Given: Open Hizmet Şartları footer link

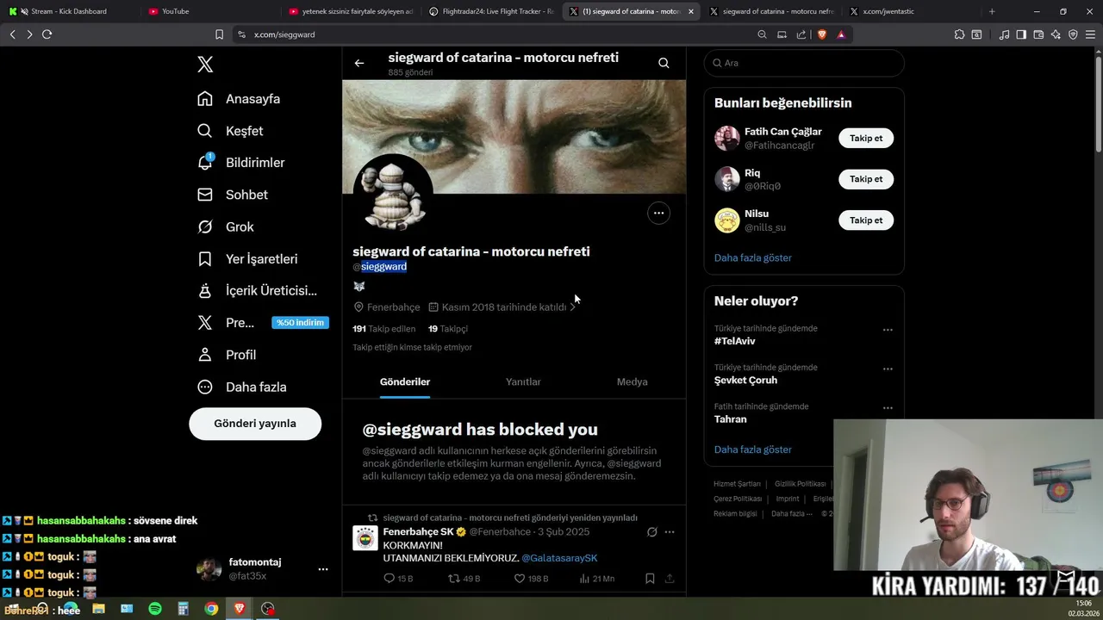Looking at the screenshot, I should click(x=737, y=484).
